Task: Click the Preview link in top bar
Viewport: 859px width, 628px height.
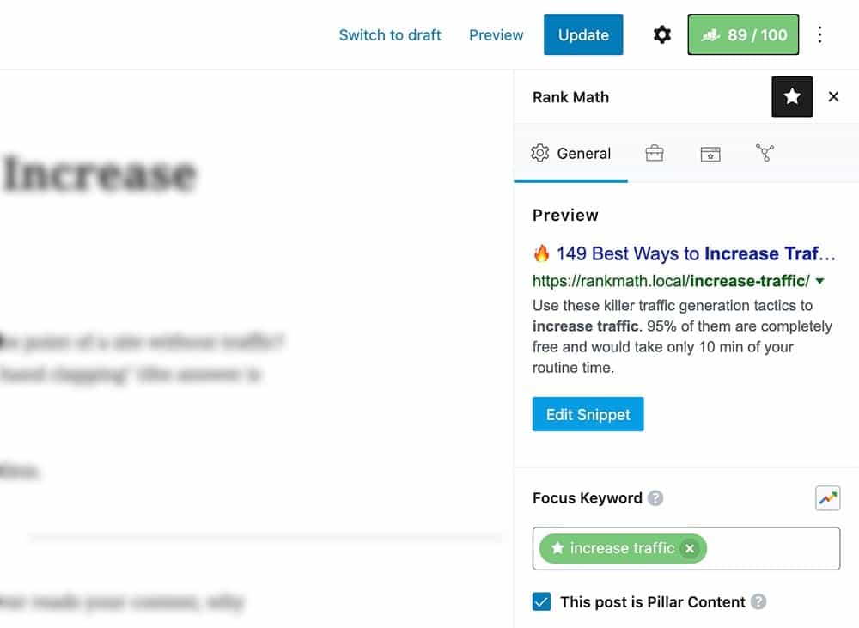Action: 496,35
